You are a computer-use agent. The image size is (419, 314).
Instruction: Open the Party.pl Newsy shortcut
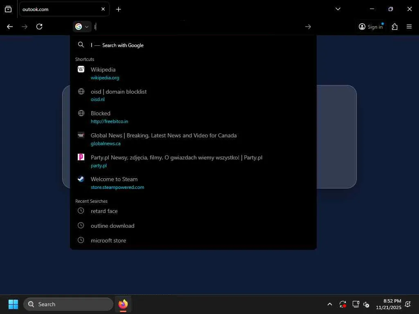point(193,161)
